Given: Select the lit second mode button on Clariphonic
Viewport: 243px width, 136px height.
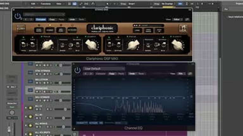Looking at the screenshot, I should tap(50, 30).
